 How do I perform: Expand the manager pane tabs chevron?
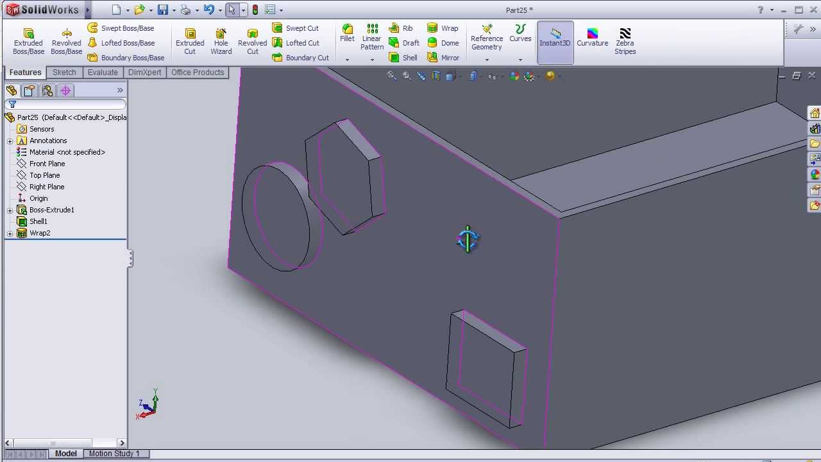(x=120, y=90)
